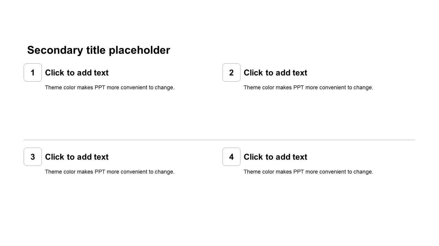
Task: Click the theme color description under item 1
Action: click(110, 87)
